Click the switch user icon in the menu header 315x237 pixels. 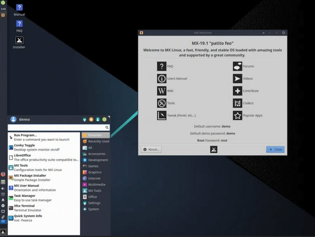pyautogui.click(x=98, y=120)
